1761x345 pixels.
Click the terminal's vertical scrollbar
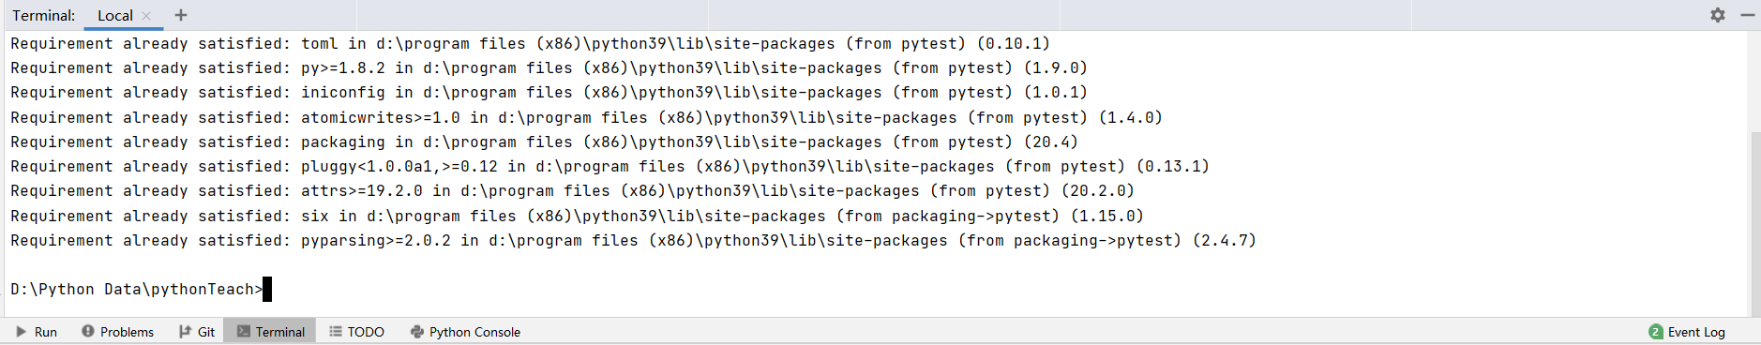pyautogui.click(x=1755, y=223)
